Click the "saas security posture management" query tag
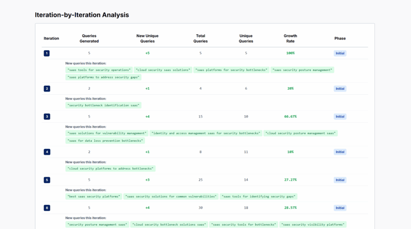 (x=303, y=70)
